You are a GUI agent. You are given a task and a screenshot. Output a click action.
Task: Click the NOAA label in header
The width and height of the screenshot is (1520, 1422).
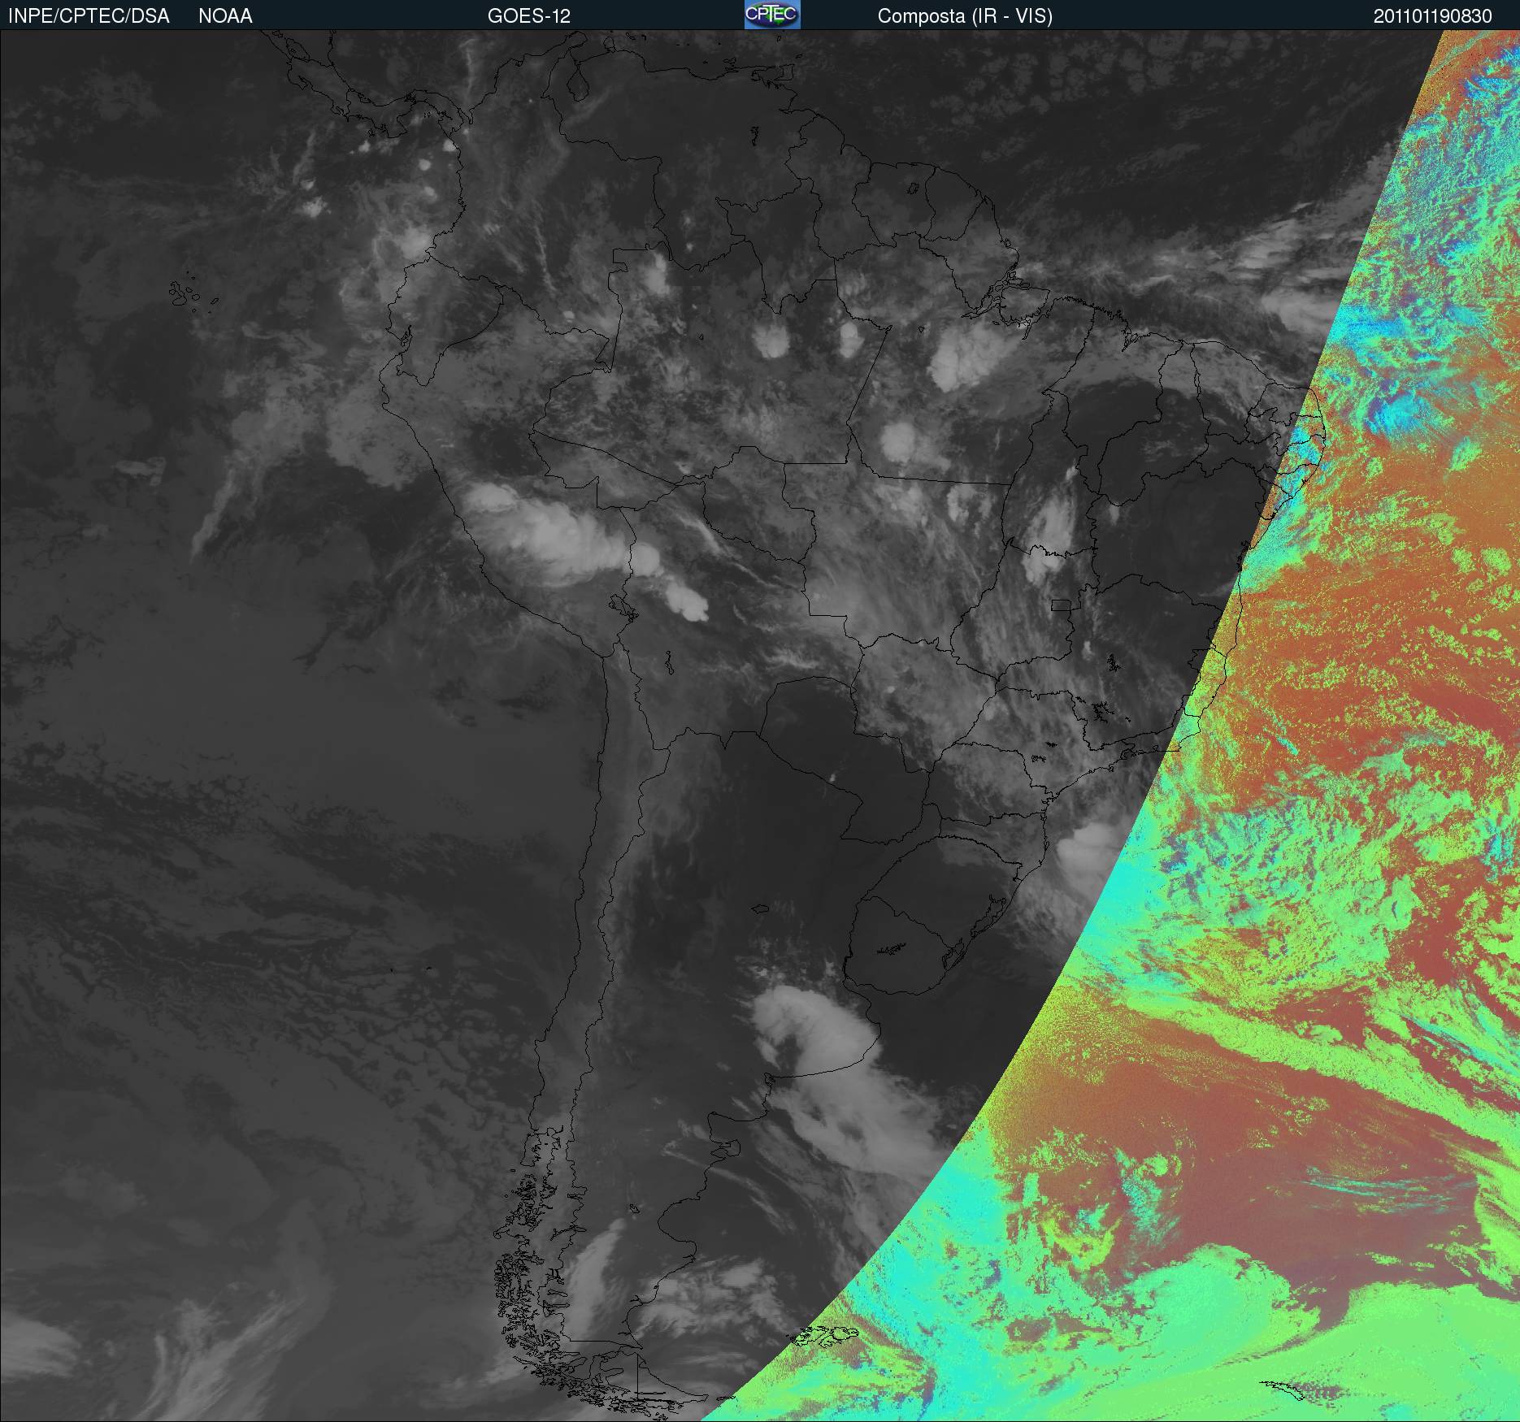(225, 16)
